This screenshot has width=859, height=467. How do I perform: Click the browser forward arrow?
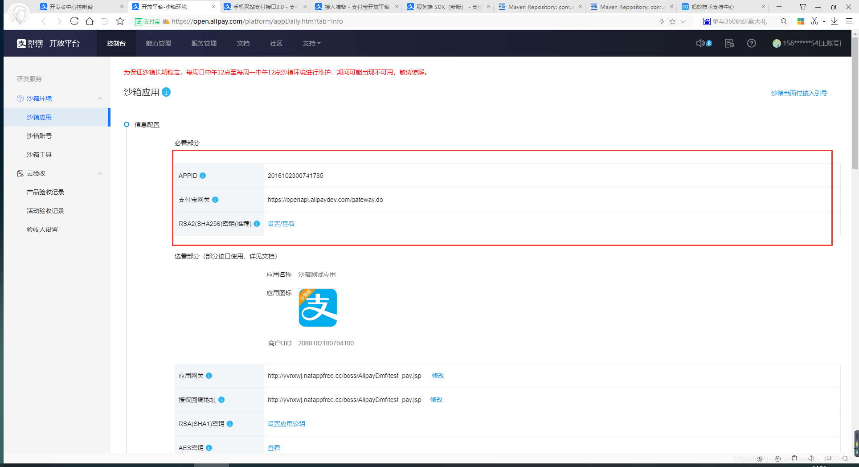[59, 21]
